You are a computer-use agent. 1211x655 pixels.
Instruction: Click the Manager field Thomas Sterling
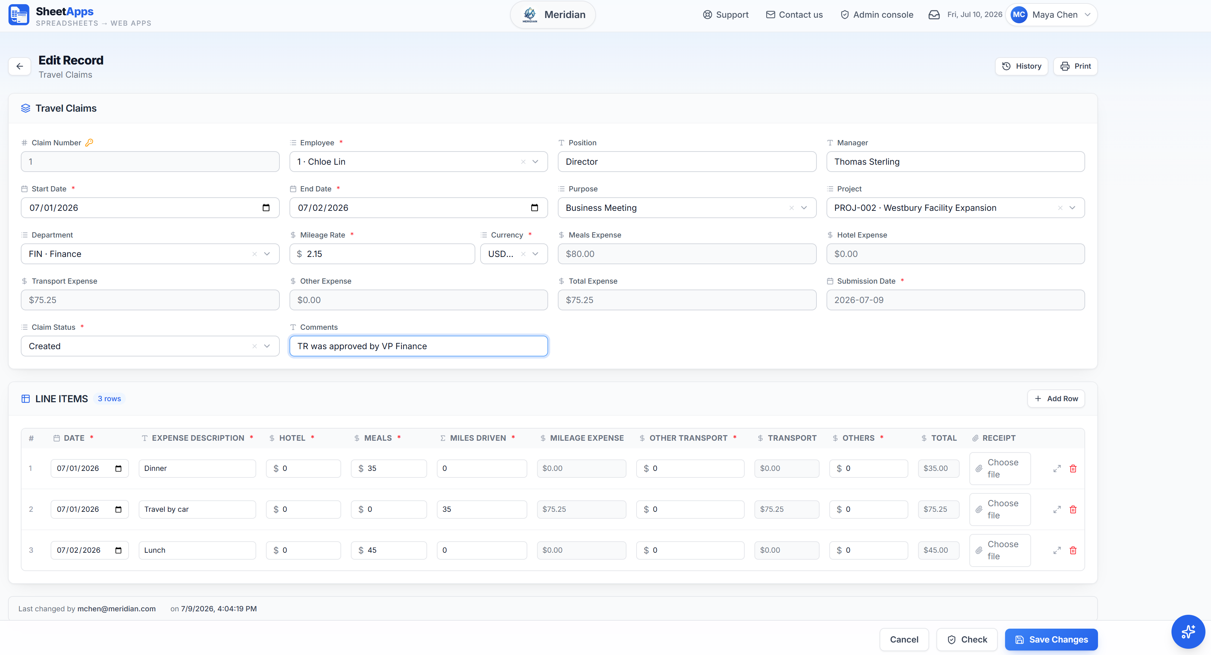pos(955,162)
